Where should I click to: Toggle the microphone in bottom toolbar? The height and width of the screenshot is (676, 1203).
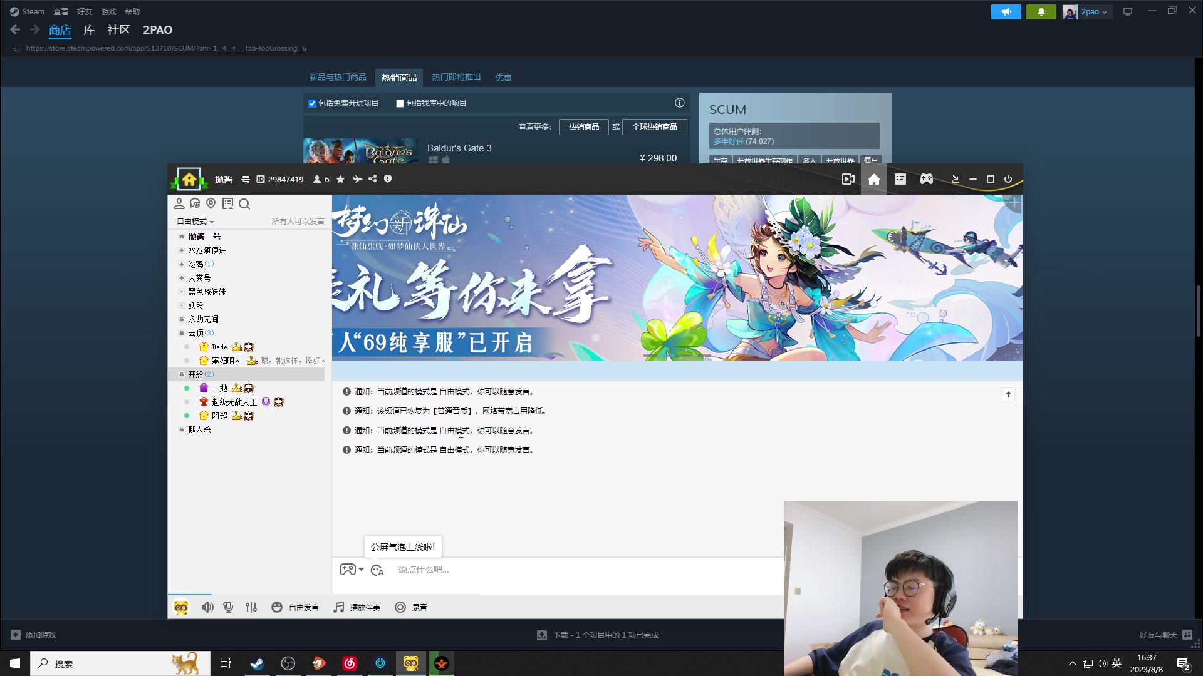point(229,607)
